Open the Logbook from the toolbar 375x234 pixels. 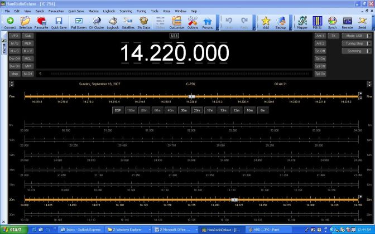113,22
